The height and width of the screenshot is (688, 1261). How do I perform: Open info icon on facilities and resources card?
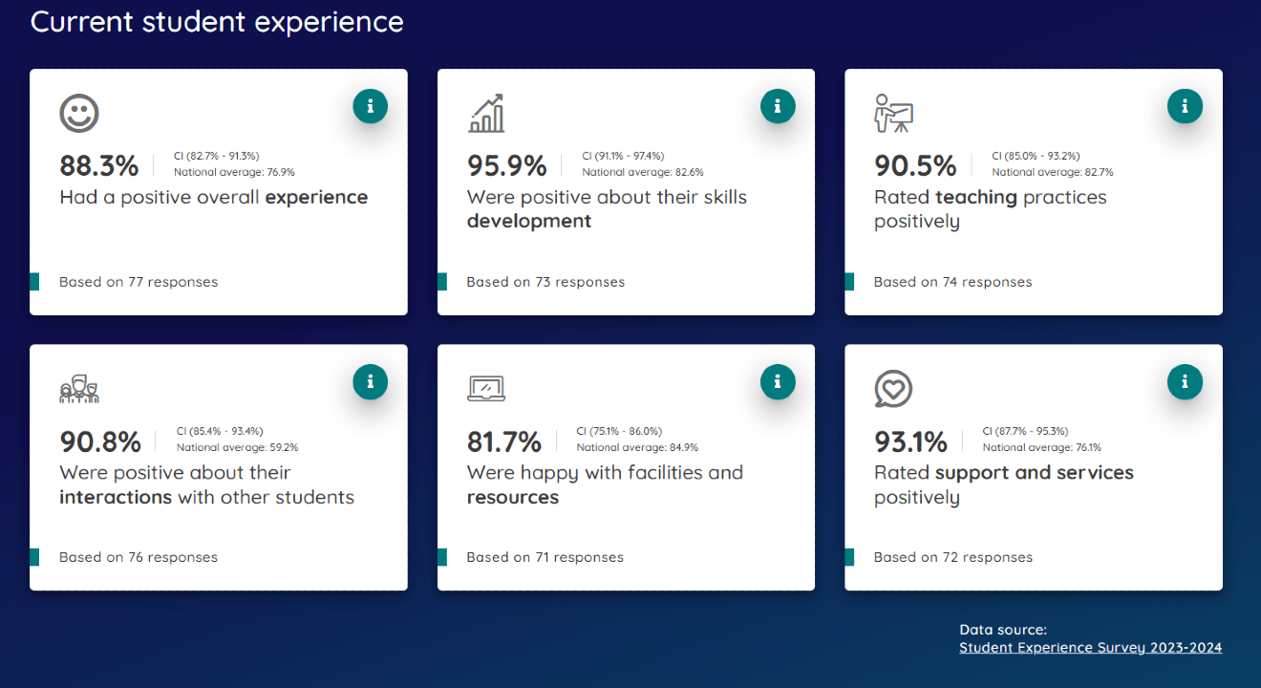(x=778, y=382)
